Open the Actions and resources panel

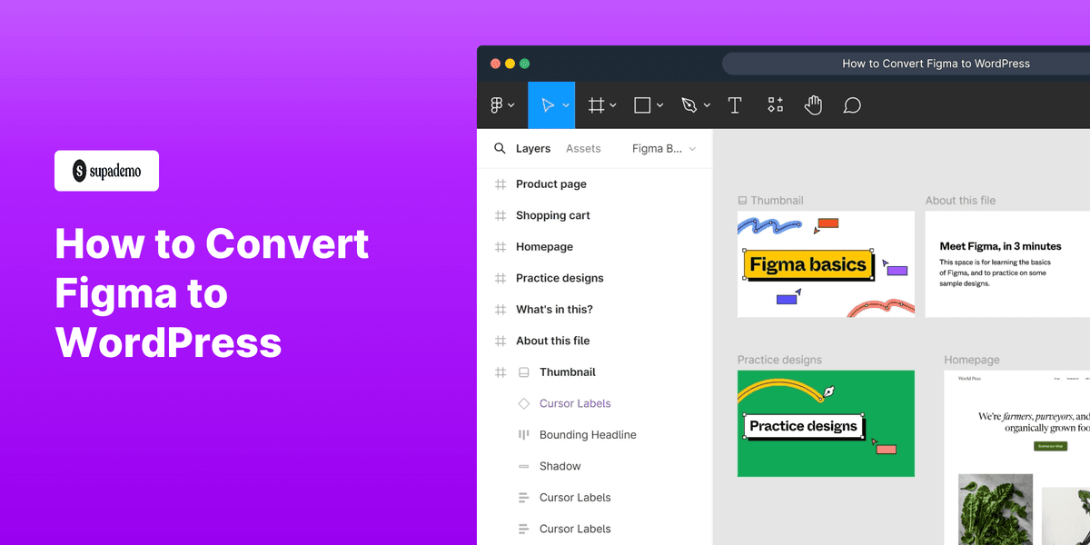point(775,104)
